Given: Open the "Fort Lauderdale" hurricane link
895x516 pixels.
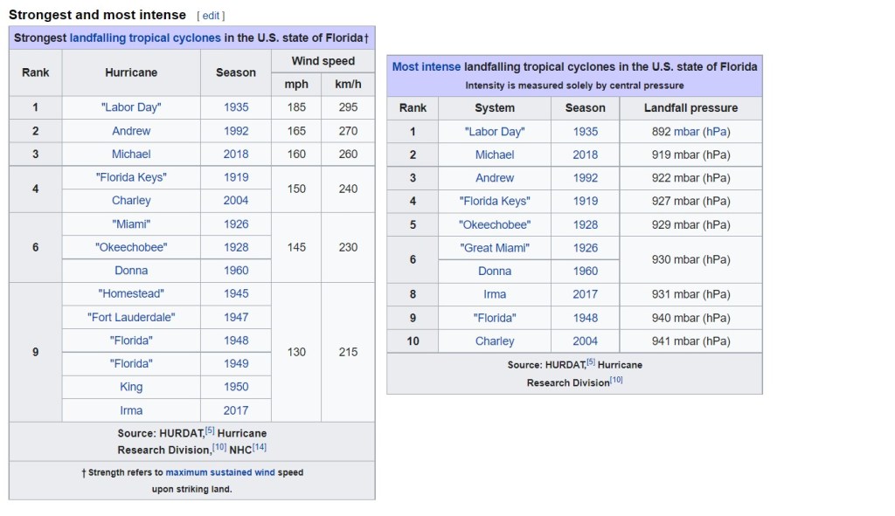Looking at the screenshot, I should point(131,318).
